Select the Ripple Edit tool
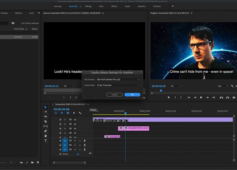 (46, 117)
